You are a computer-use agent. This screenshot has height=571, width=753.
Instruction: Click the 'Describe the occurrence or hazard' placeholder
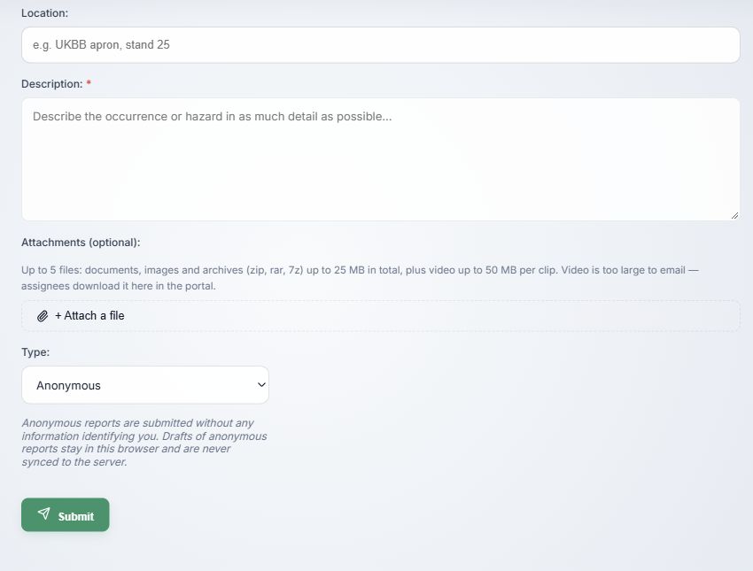coord(213,117)
